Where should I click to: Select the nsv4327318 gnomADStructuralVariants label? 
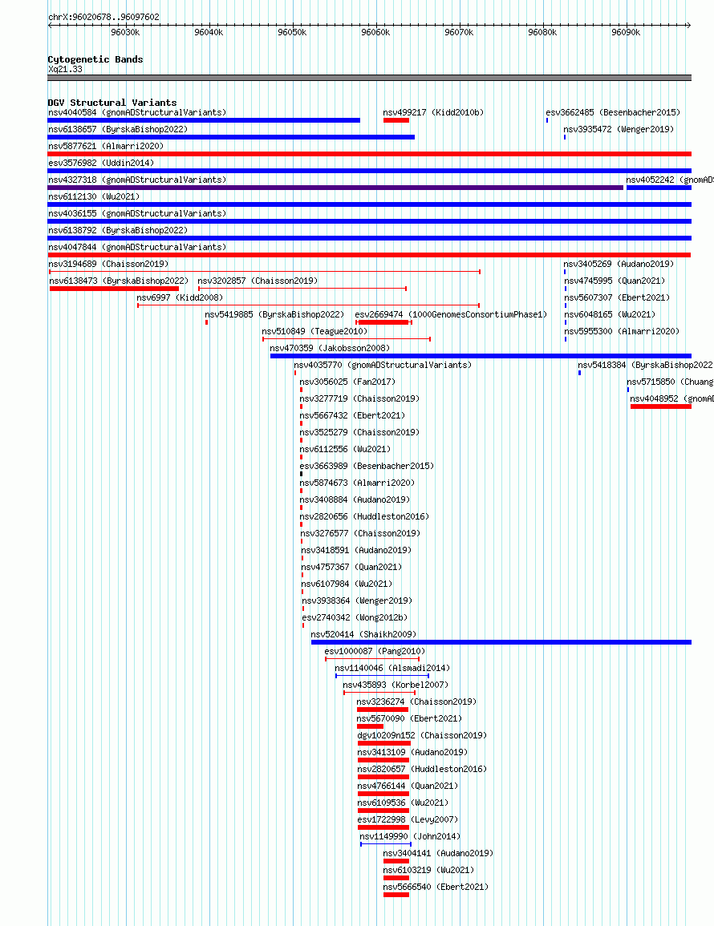pyautogui.click(x=137, y=180)
